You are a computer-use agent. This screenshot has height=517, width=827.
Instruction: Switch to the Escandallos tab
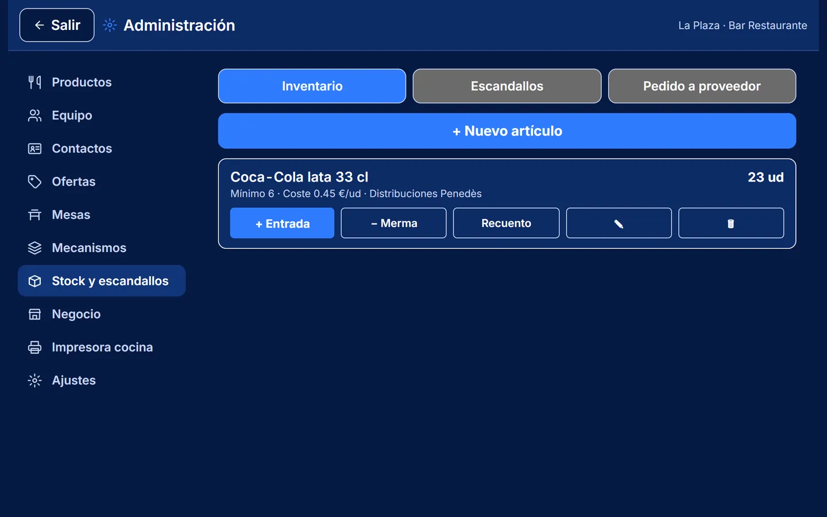click(x=507, y=86)
